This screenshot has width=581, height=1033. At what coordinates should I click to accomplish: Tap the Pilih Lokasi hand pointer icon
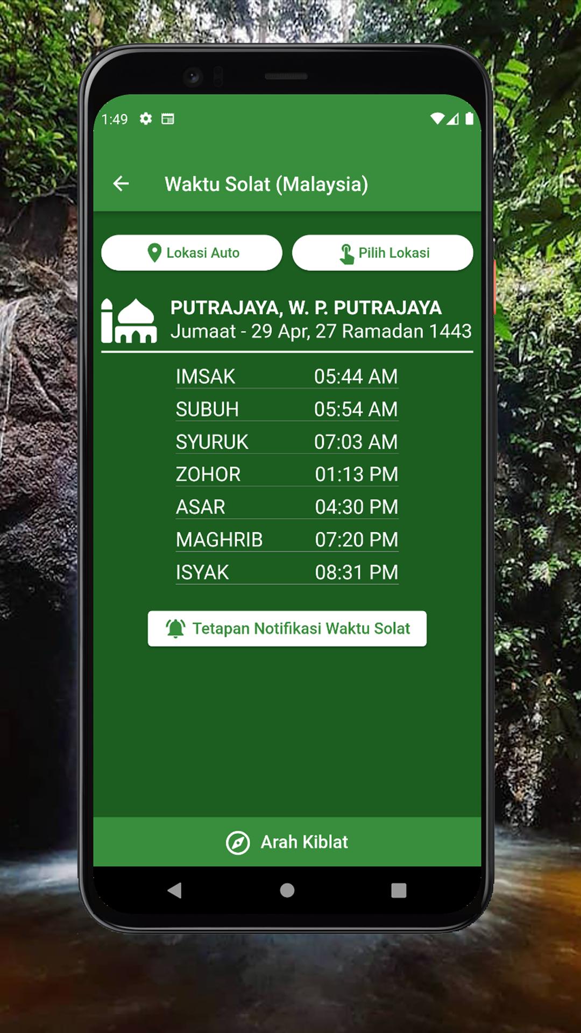point(346,254)
